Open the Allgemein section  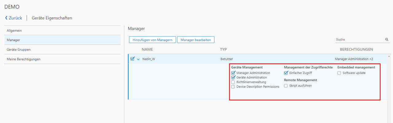(x=62, y=30)
